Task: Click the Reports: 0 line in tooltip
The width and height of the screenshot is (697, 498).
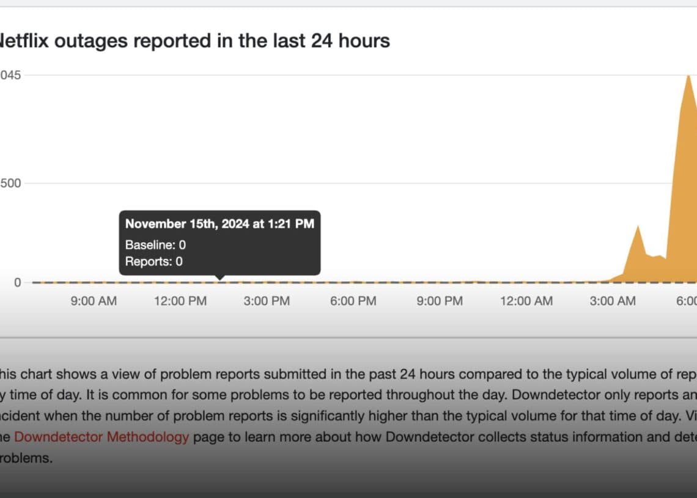Action: 154,262
